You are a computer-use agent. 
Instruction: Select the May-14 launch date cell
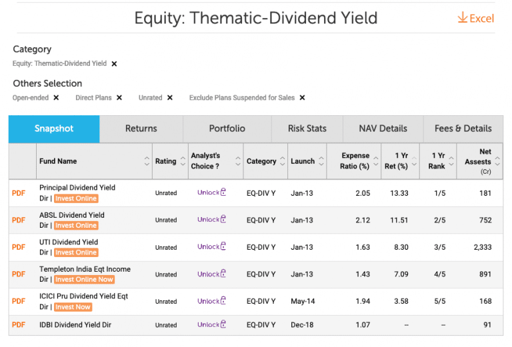pyautogui.click(x=303, y=301)
